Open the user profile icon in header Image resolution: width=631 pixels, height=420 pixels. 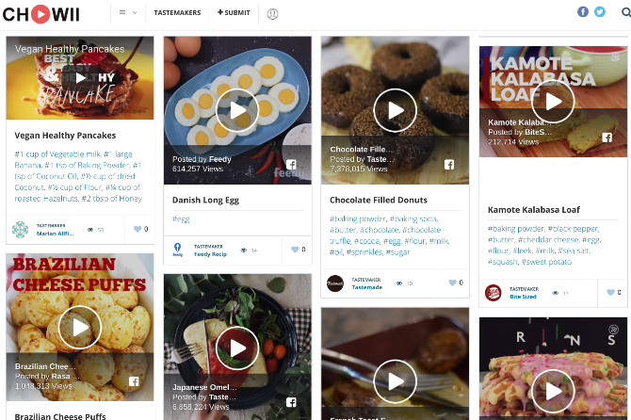(x=272, y=13)
